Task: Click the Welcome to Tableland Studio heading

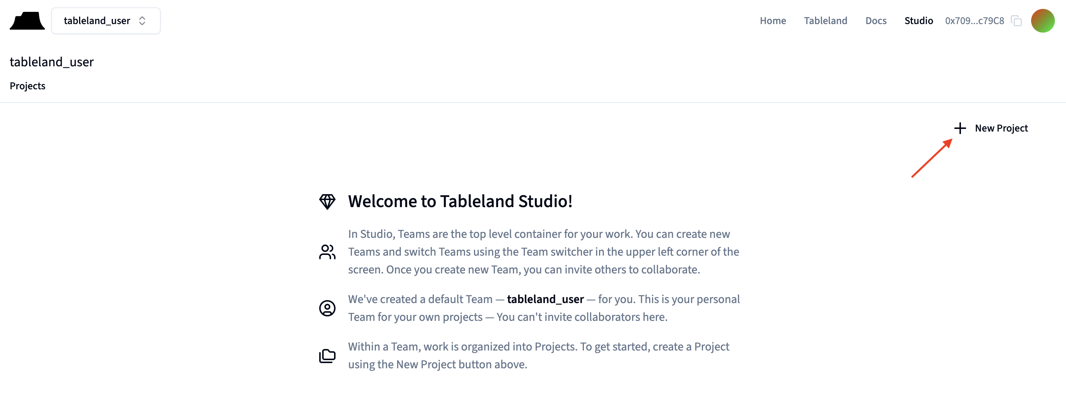Action: point(460,202)
